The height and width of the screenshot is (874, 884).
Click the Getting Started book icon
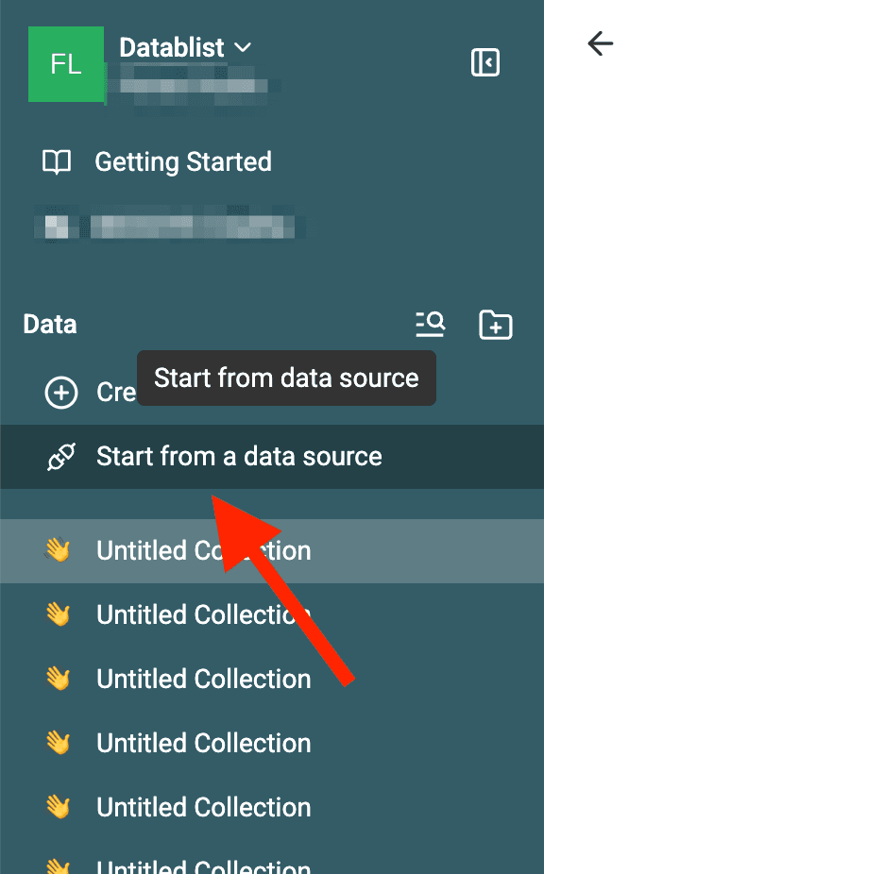click(x=57, y=161)
